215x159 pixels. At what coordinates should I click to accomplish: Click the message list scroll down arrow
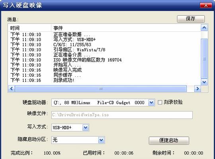pyautogui.click(x=204, y=82)
